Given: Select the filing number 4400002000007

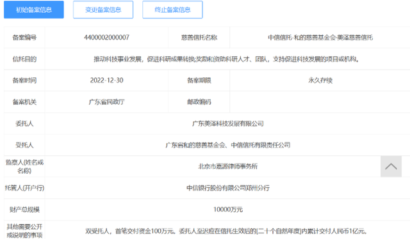Looking at the screenshot, I should [x=106, y=38].
